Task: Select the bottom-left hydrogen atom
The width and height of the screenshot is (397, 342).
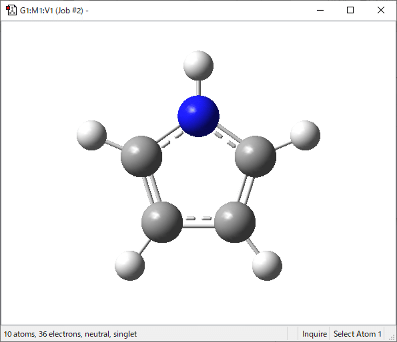Action: pyautogui.click(x=130, y=266)
